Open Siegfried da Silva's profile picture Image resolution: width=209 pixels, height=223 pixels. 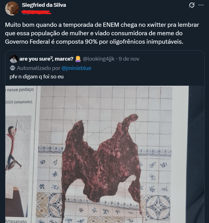pyautogui.click(x=12, y=9)
